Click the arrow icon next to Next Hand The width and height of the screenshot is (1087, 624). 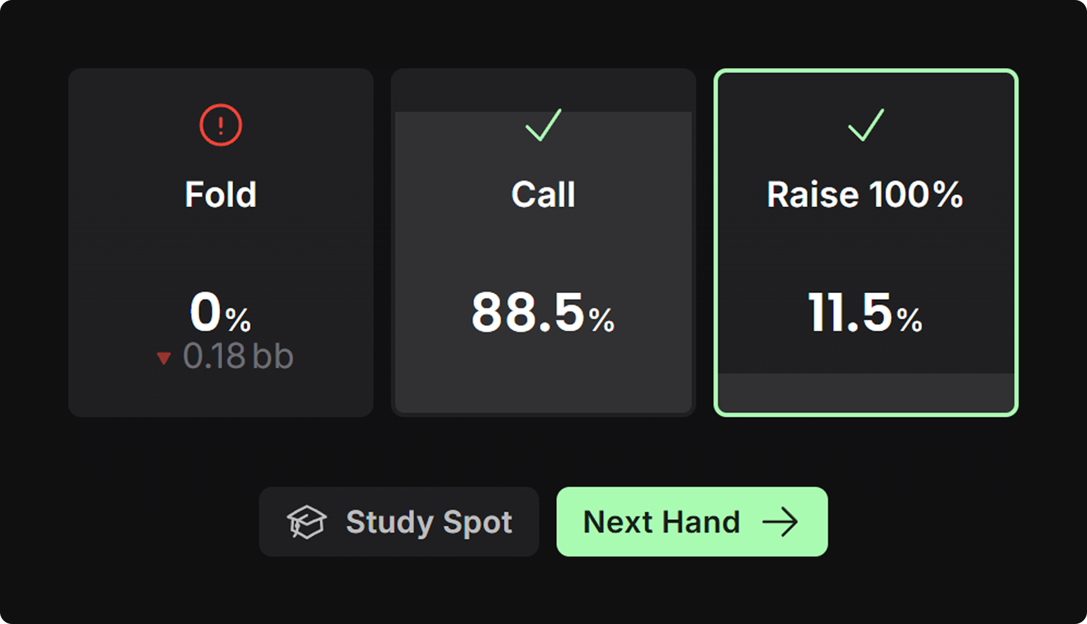780,522
